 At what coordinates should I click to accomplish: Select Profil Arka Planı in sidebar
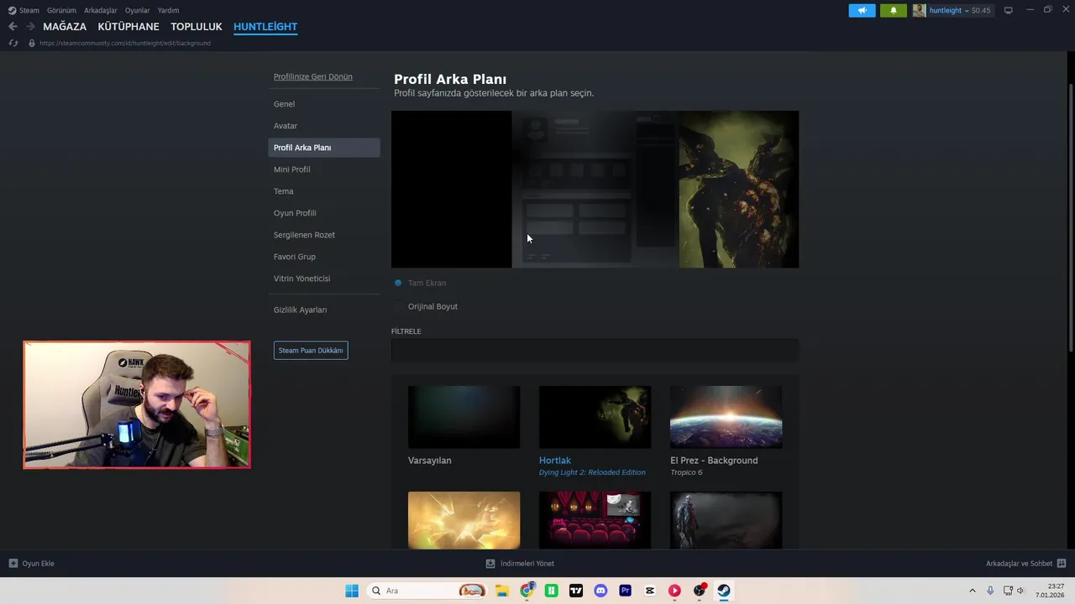(324, 148)
